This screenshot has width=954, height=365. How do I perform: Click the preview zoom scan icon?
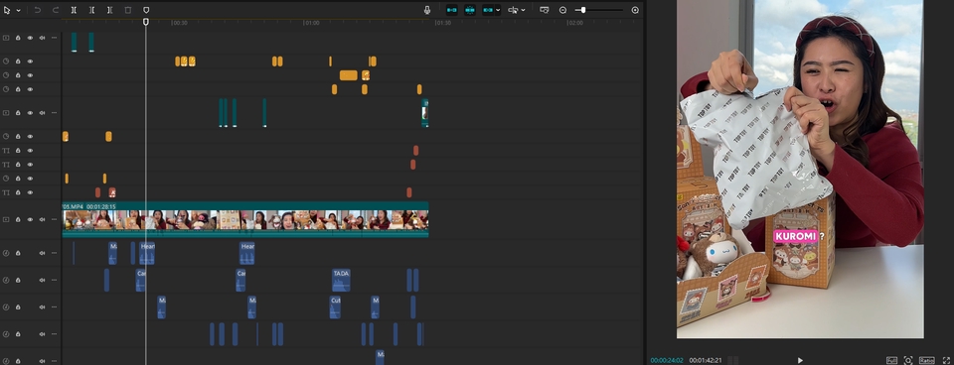[908, 360]
